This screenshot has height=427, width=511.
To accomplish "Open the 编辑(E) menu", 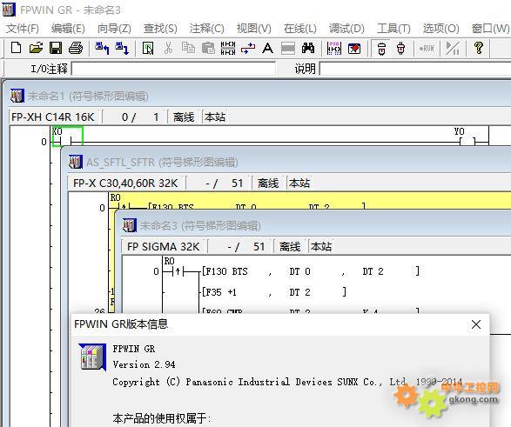I will (68, 29).
